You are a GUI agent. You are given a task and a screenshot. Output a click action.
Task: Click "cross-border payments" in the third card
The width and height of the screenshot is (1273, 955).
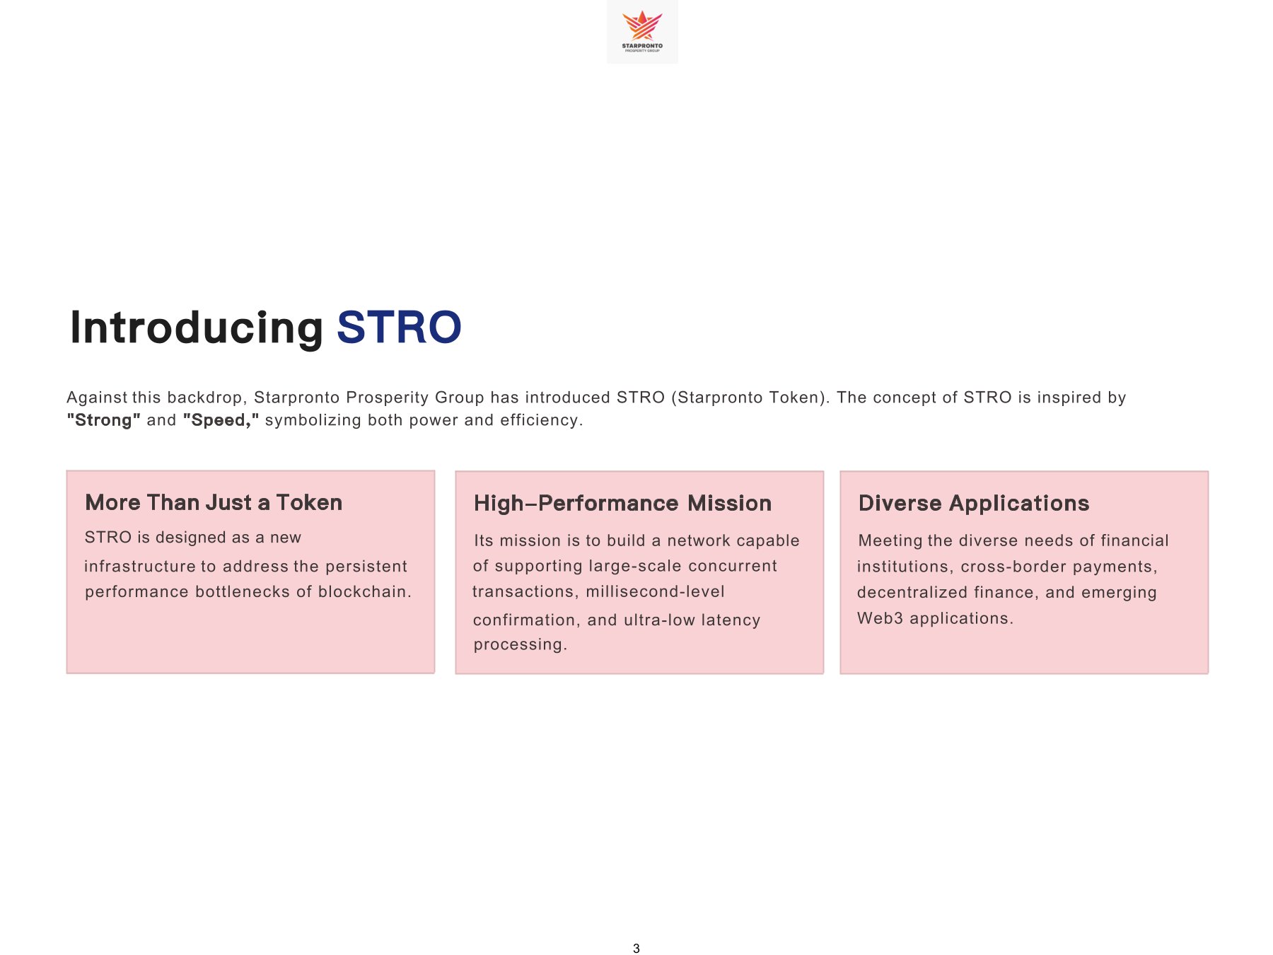[x=1058, y=567]
